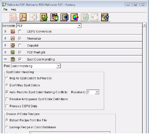Viewport: 149px width, 134px height.
Task: Click the greyed-out Optimize toolbar icon
Action: click(85, 17)
